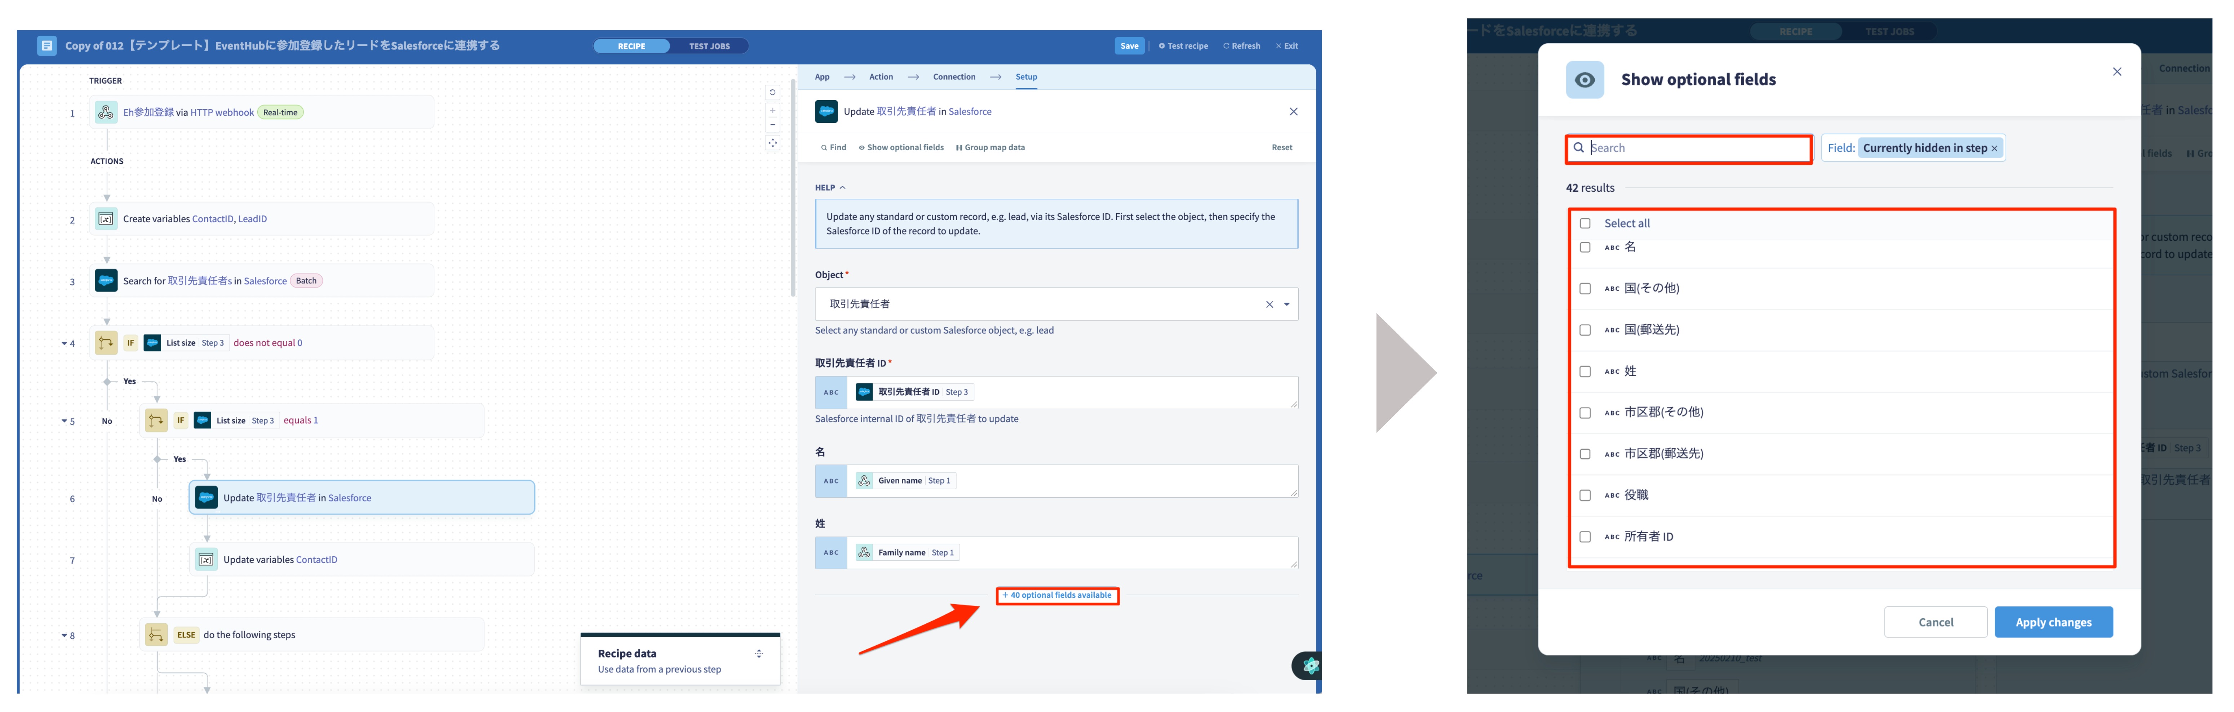Image resolution: width=2234 pixels, height=712 pixels.
Task: Check the 国(郵送先) field checkbox
Action: pos(1585,330)
